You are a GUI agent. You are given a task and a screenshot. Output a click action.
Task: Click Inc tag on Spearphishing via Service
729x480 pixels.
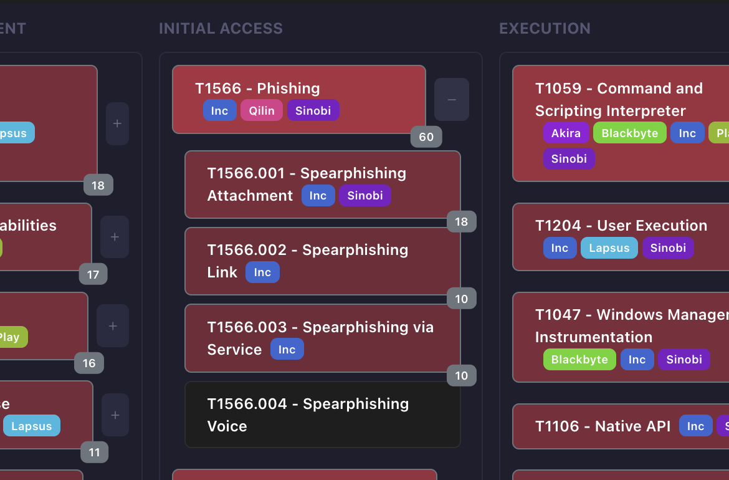[287, 349]
